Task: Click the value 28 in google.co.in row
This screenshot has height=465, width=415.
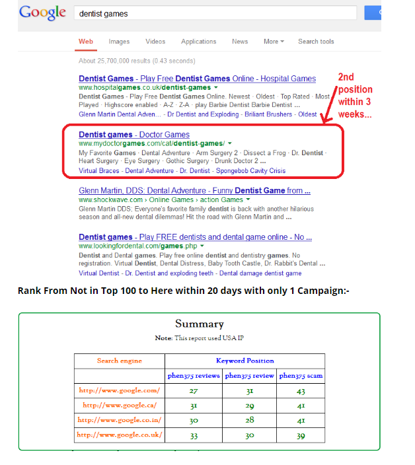Action: [250, 420]
